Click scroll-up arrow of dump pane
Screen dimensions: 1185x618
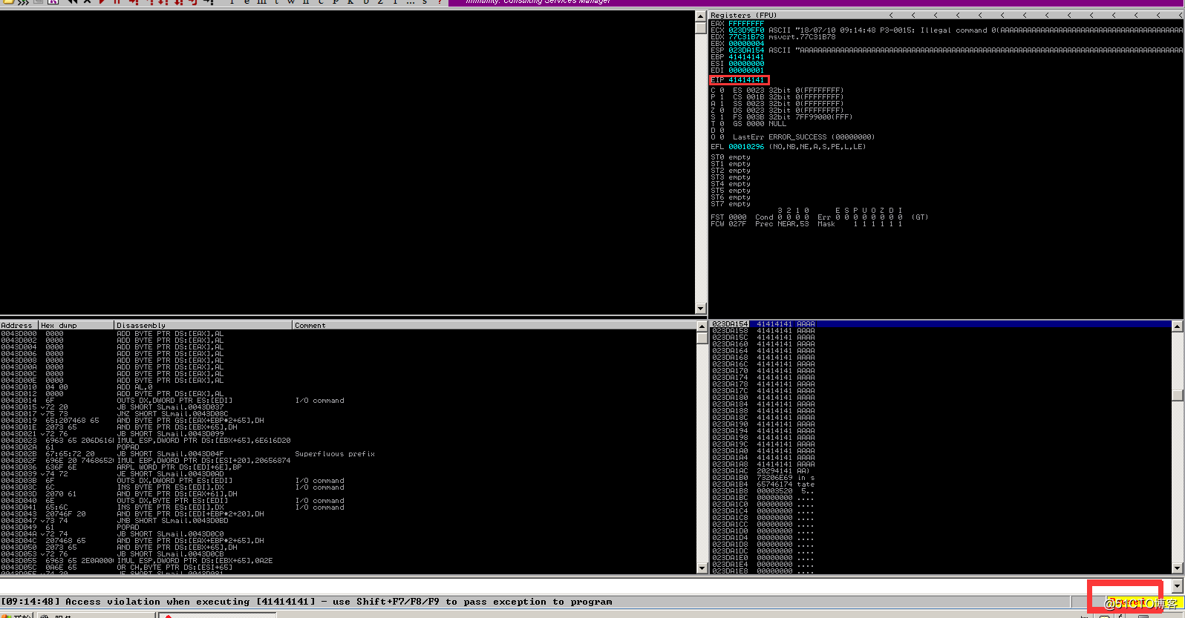point(702,326)
